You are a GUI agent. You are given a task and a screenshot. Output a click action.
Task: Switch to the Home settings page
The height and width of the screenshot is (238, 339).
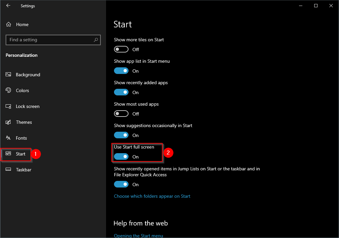click(x=22, y=24)
